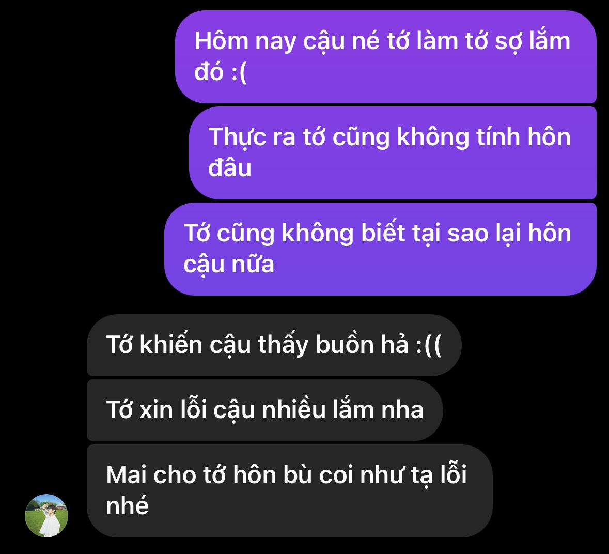Select the message 'Mai cho tớ hôn bù'
Screen dimensions: 609x554
tap(290, 491)
